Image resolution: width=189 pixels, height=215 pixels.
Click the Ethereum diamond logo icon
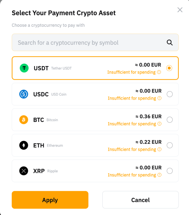point(24,145)
